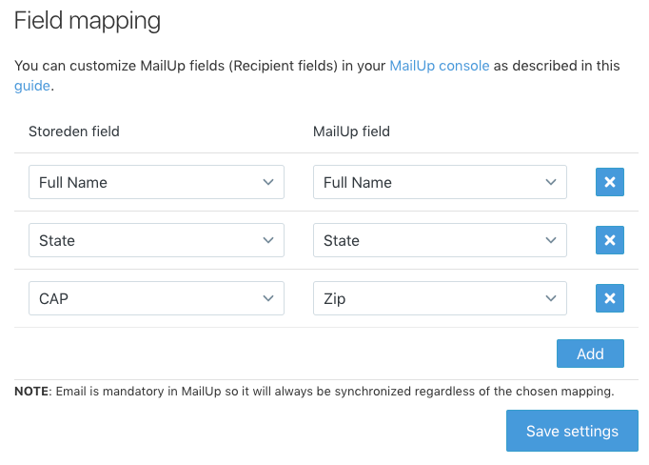Follow the guide link
The width and height of the screenshot is (649, 465).
[x=31, y=86]
